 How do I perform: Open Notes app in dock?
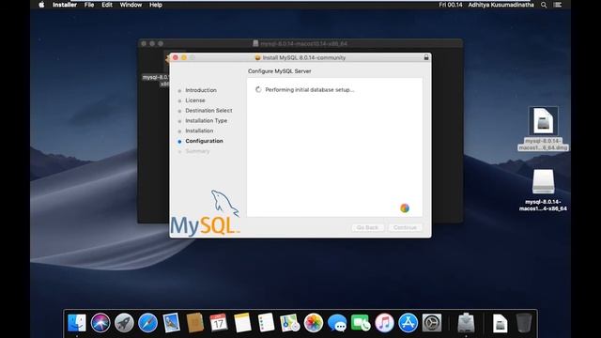point(242,323)
